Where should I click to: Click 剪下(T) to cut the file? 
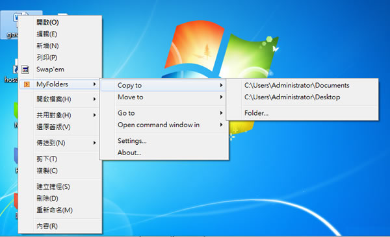(60, 158)
